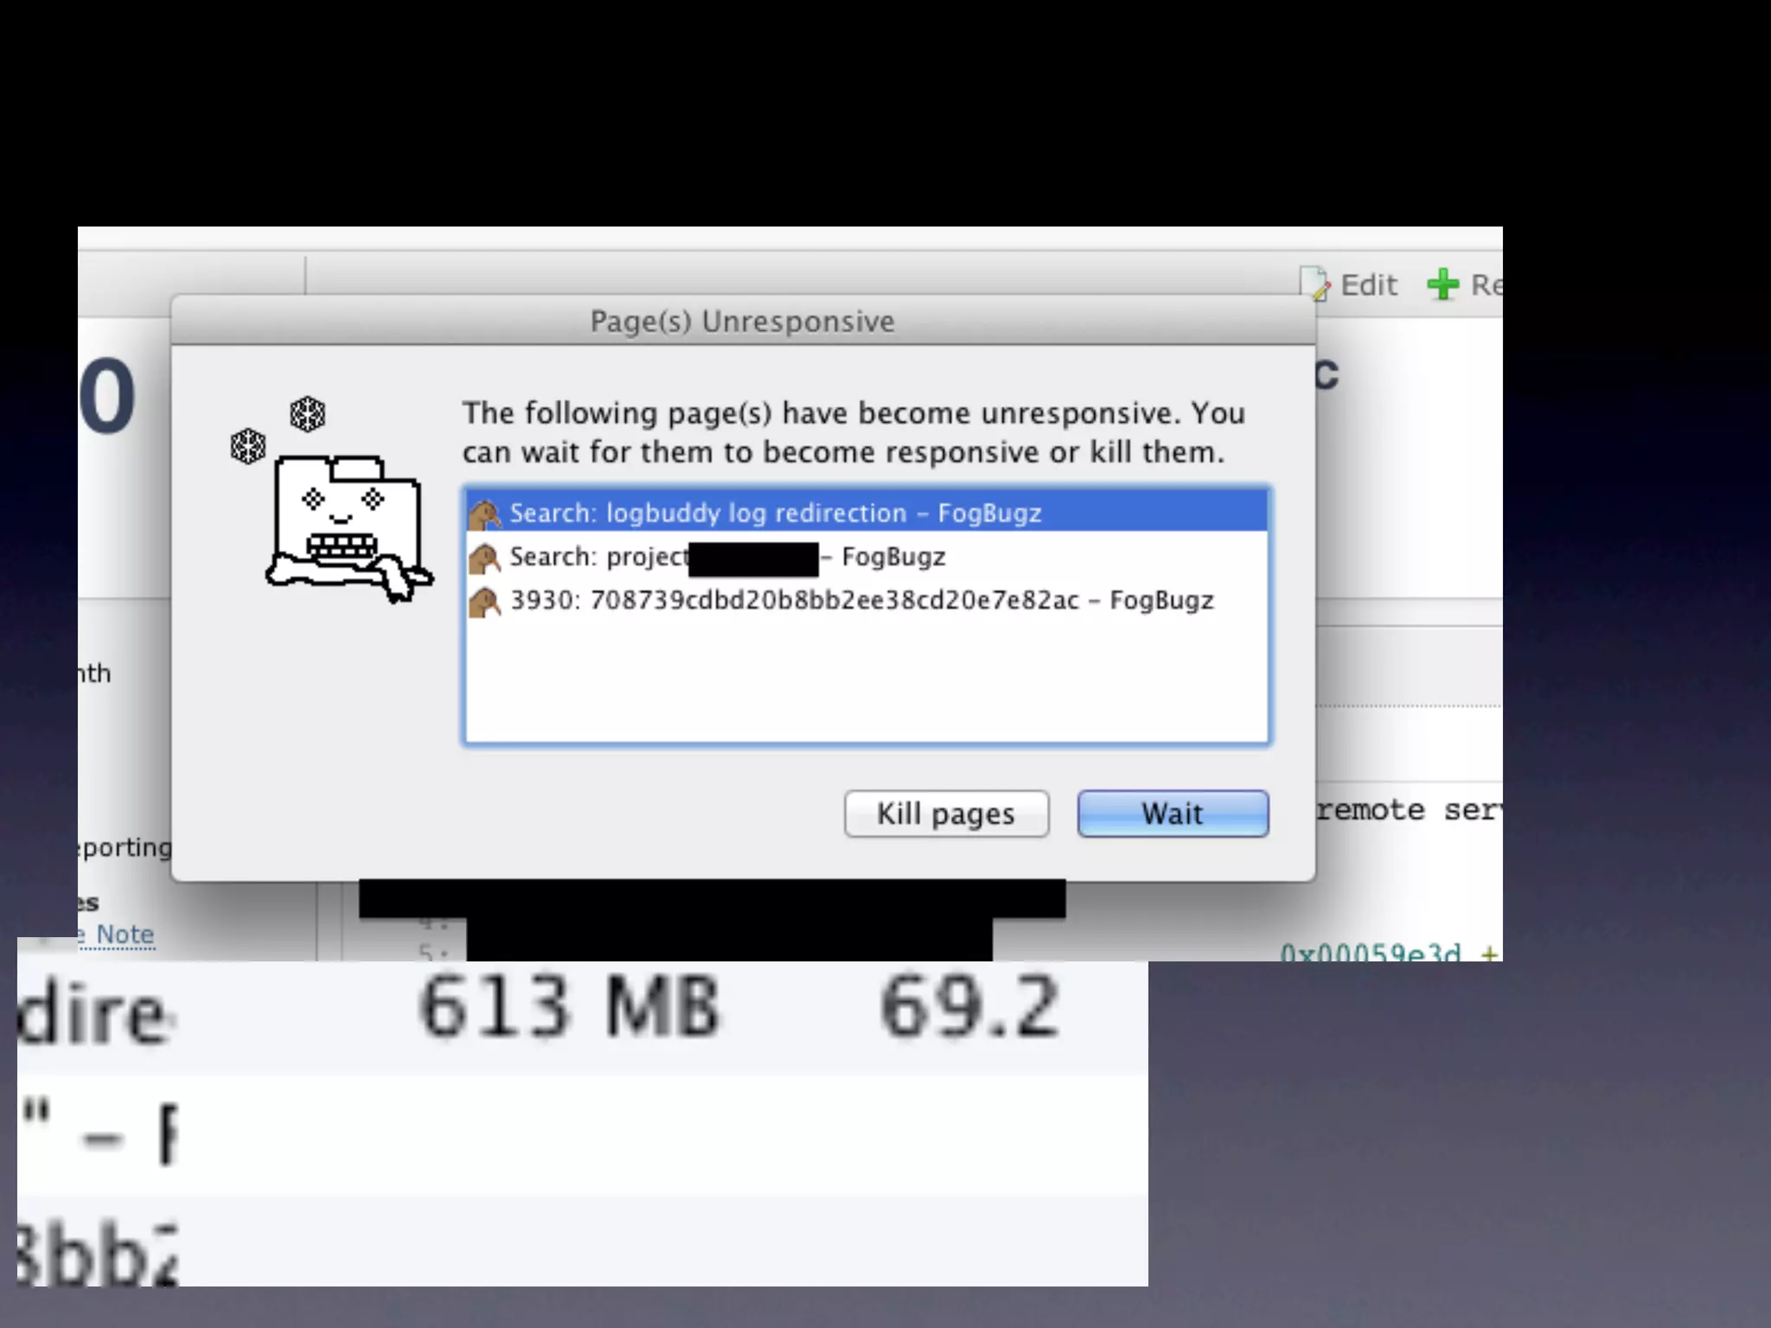Screen dimensions: 1771x1328
Task: Click the Edit pencil page icon
Action: tap(1314, 284)
